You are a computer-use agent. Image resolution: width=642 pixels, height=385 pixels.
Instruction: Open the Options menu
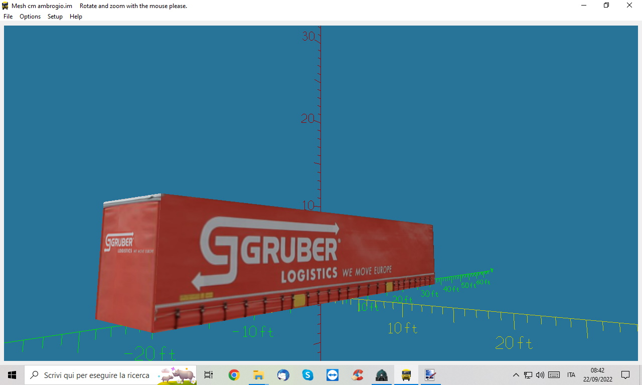(30, 17)
